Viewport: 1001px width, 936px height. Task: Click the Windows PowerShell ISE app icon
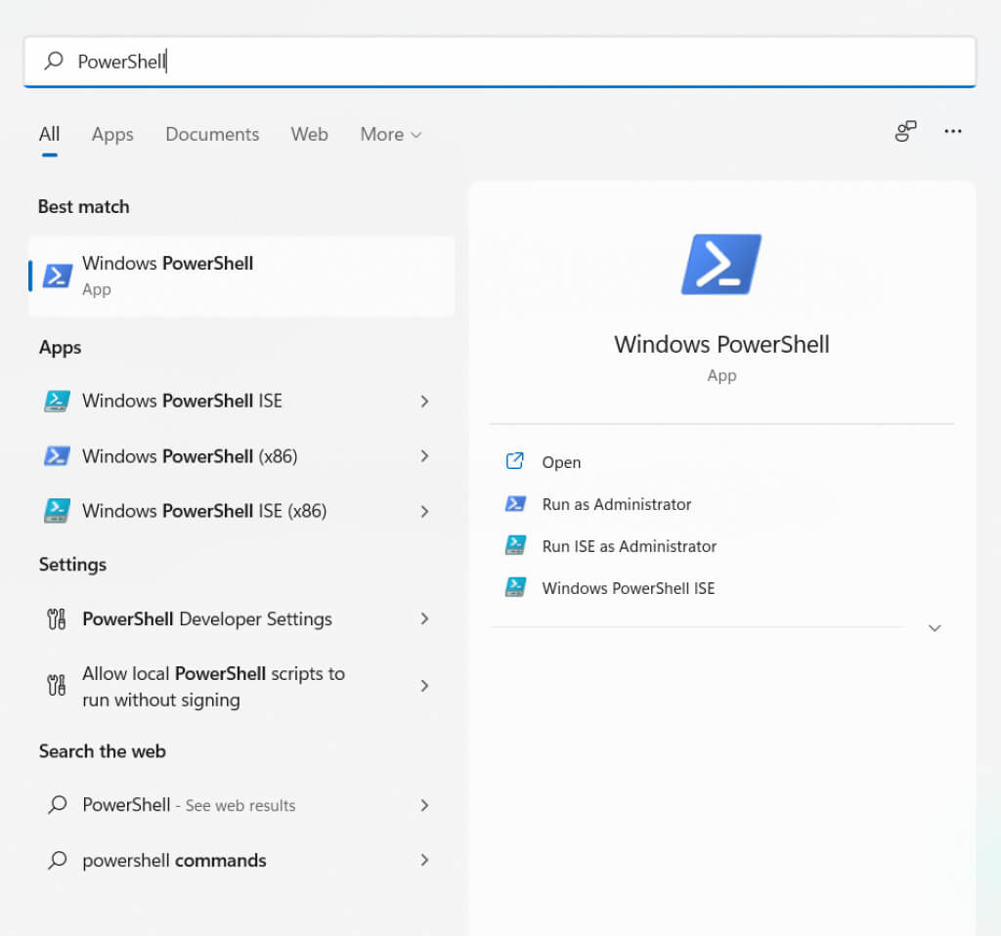[57, 401]
